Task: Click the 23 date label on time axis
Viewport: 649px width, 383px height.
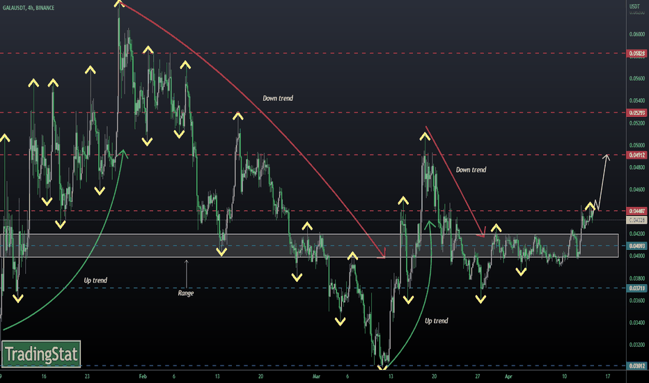Action: [87, 376]
